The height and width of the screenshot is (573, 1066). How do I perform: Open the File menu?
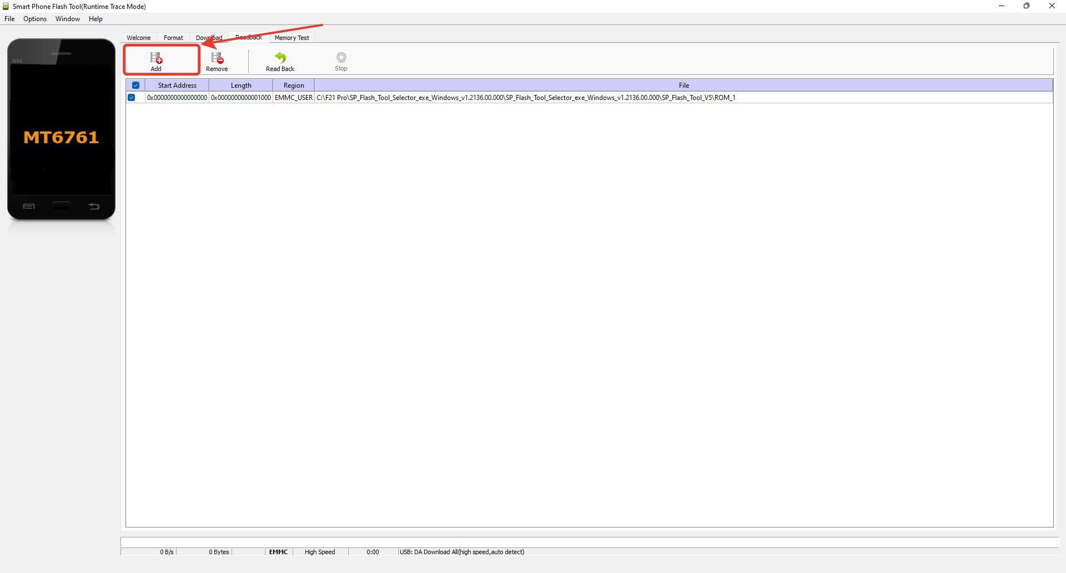tap(9, 18)
